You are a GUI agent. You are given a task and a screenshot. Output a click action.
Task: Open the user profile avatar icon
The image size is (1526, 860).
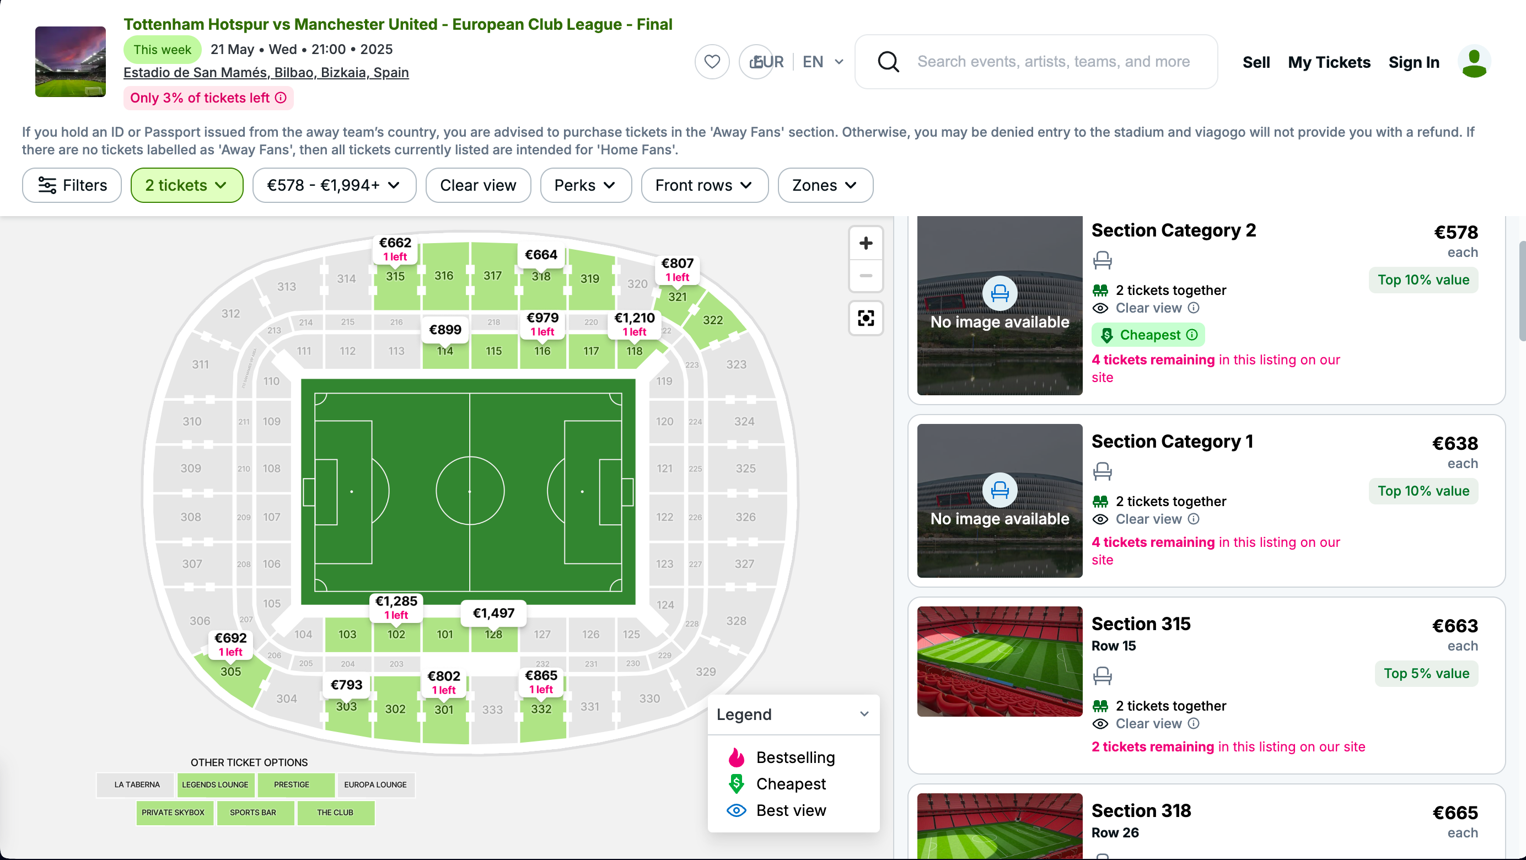(1474, 62)
